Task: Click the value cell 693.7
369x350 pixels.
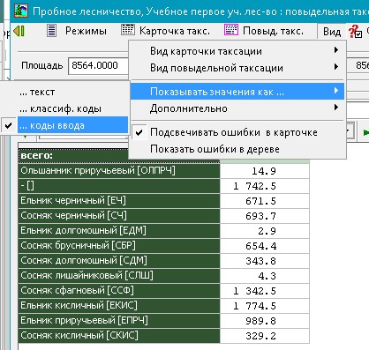Action: [265, 216]
